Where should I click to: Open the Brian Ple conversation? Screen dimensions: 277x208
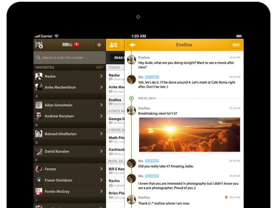[115, 195]
